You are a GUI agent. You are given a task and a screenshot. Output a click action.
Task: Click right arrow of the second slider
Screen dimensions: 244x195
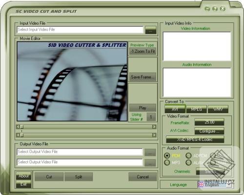coord(154,135)
